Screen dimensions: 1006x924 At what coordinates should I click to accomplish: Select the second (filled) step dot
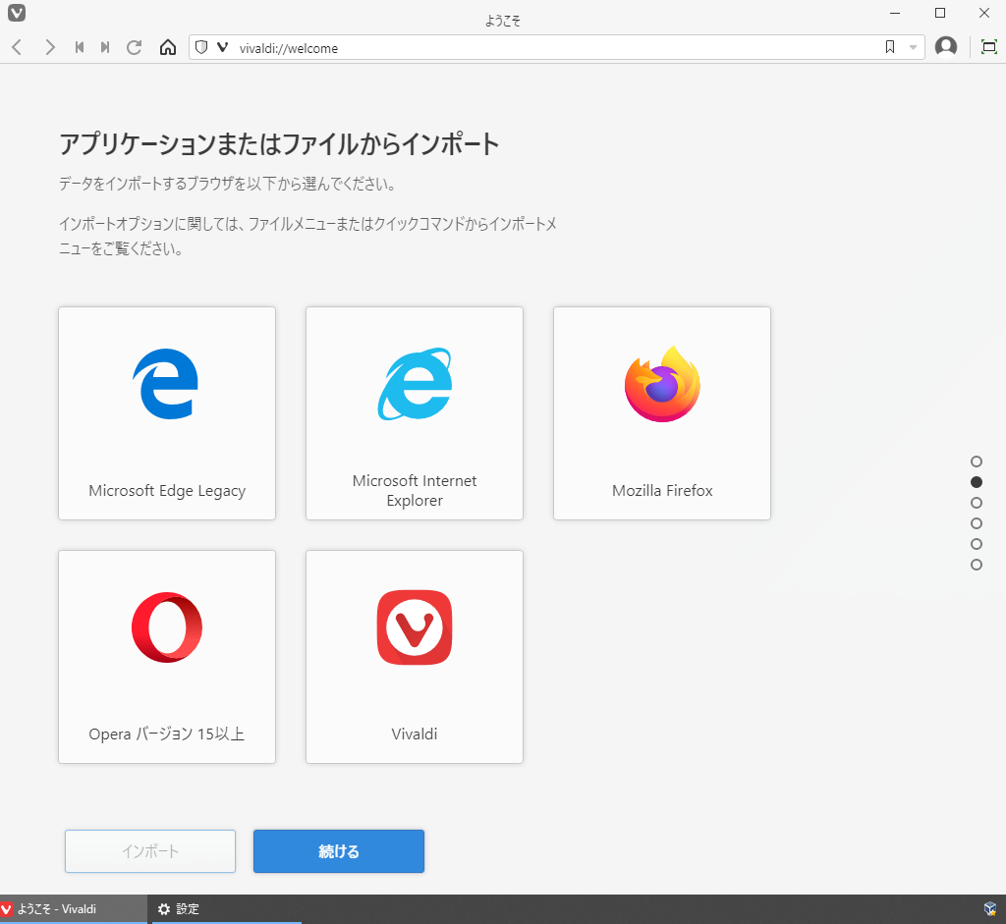[x=977, y=482]
